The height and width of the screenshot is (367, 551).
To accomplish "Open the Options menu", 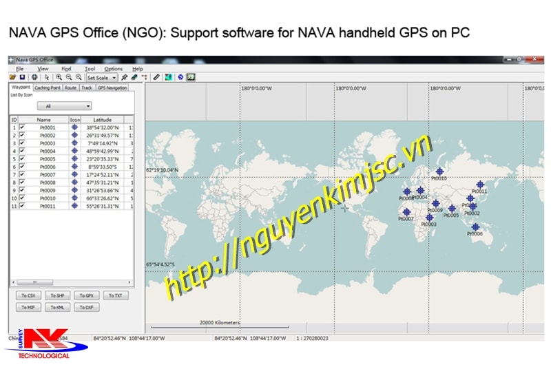I will (114, 69).
